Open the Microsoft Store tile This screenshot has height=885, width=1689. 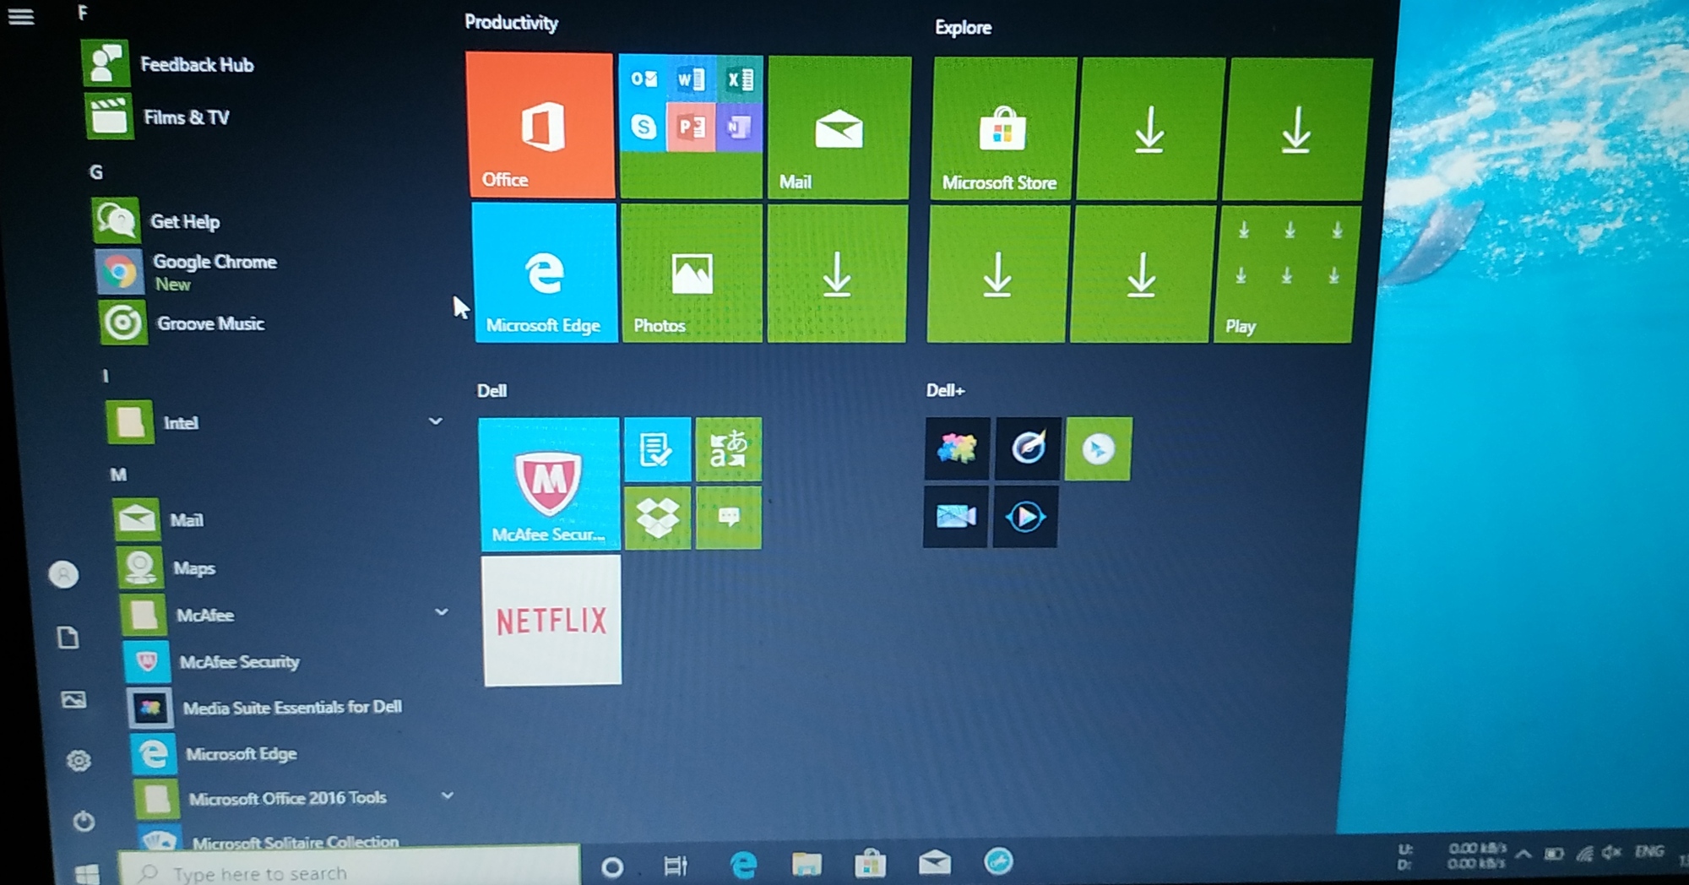tap(1002, 128)
